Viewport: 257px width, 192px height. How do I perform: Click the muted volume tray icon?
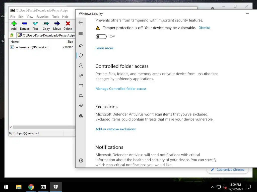click(x=224, y=187)
